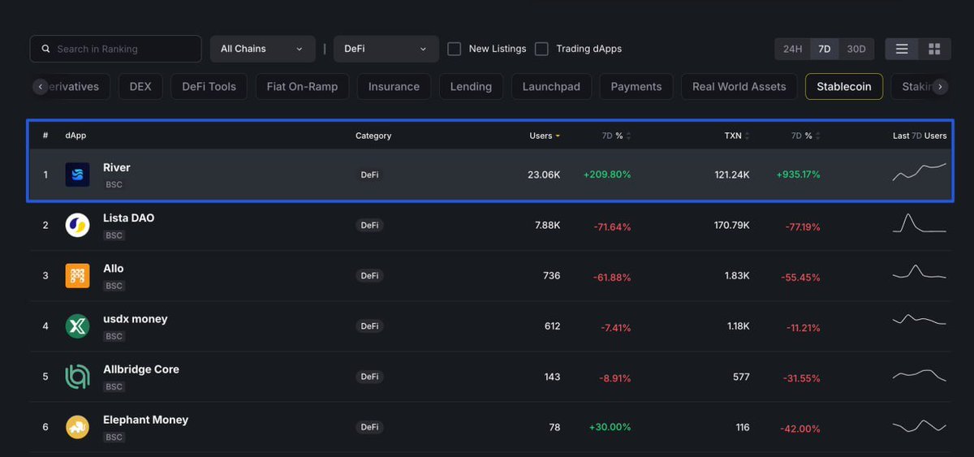The width and height of the screenshot is (974, 457).
Task: Enable the Trading dApps checkbox
Action: pyautogui.click(x=541, y=49)
